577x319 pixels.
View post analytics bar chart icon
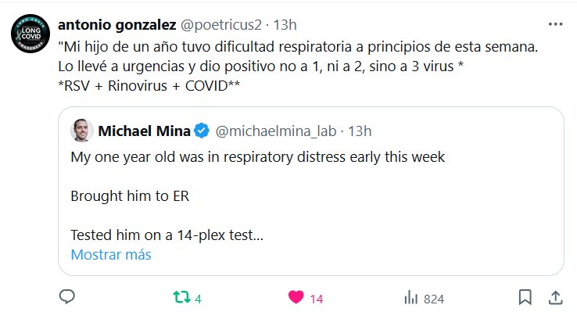pyautogui.click(x=410, y=298)
